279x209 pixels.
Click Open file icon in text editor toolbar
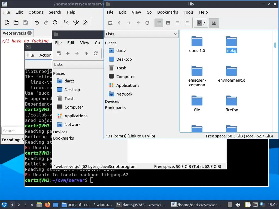tap(16, 22)
